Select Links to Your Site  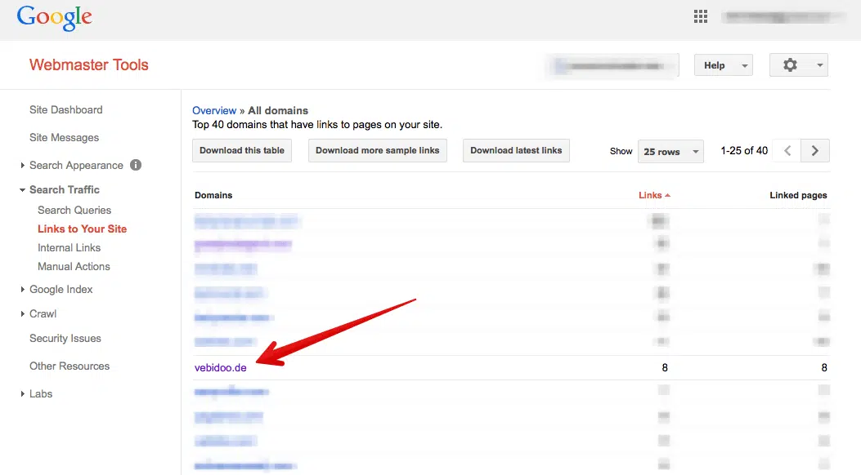[x=83, y=229]
